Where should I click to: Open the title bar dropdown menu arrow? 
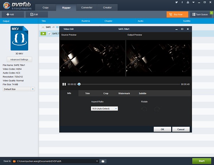193,2
